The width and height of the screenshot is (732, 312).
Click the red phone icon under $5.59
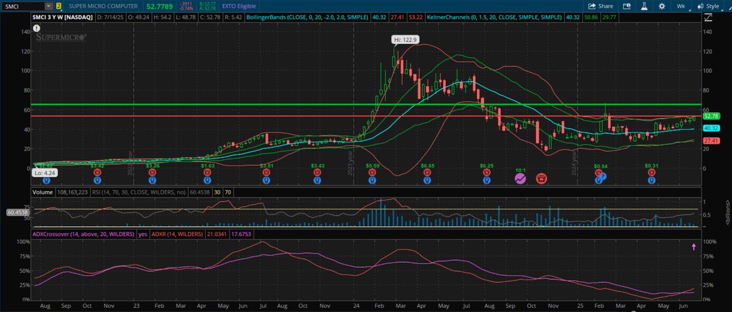(x=372, y=172)
